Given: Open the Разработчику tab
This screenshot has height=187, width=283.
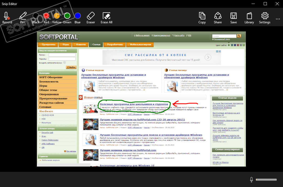Looking at the screenshot, I should click(114, 45).
